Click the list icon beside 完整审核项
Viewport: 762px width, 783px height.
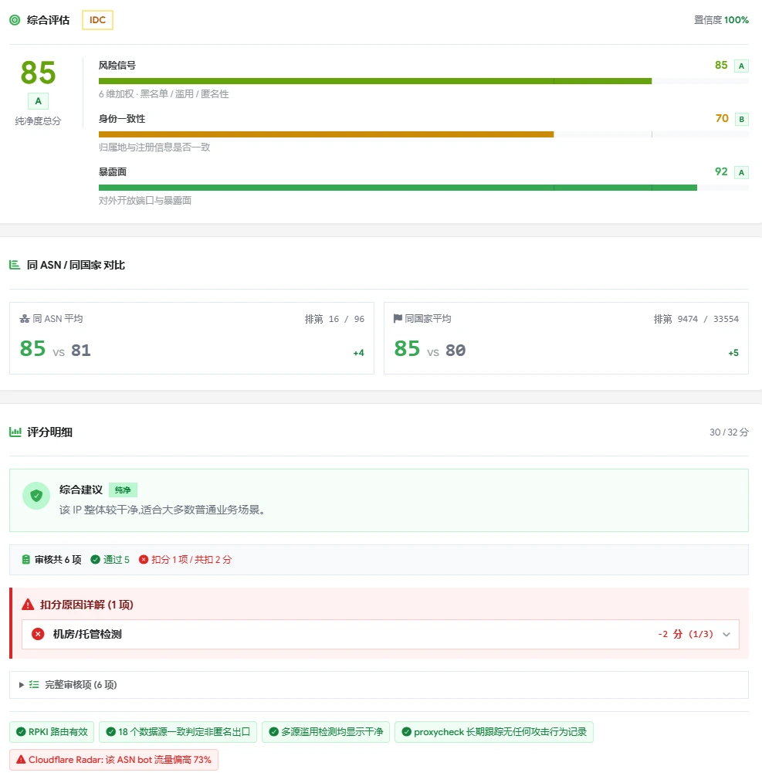[x=34, y=685]
